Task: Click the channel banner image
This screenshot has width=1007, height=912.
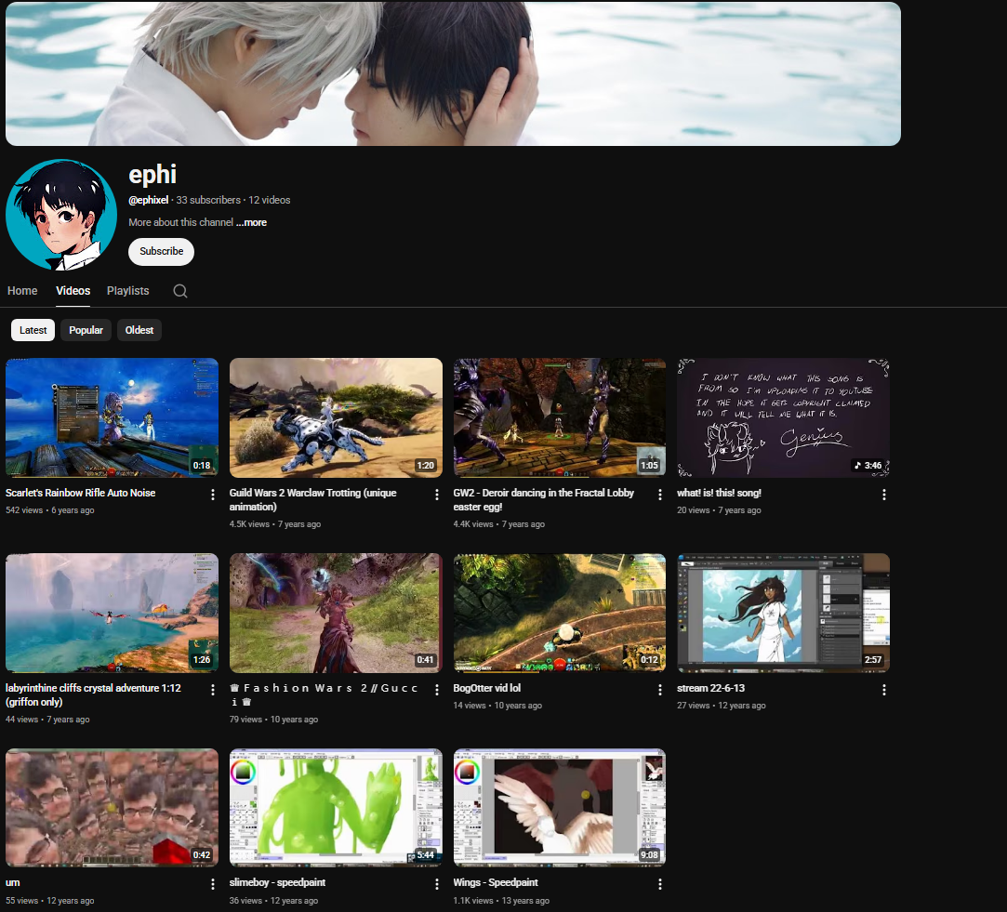Action: tap(454, 73)
